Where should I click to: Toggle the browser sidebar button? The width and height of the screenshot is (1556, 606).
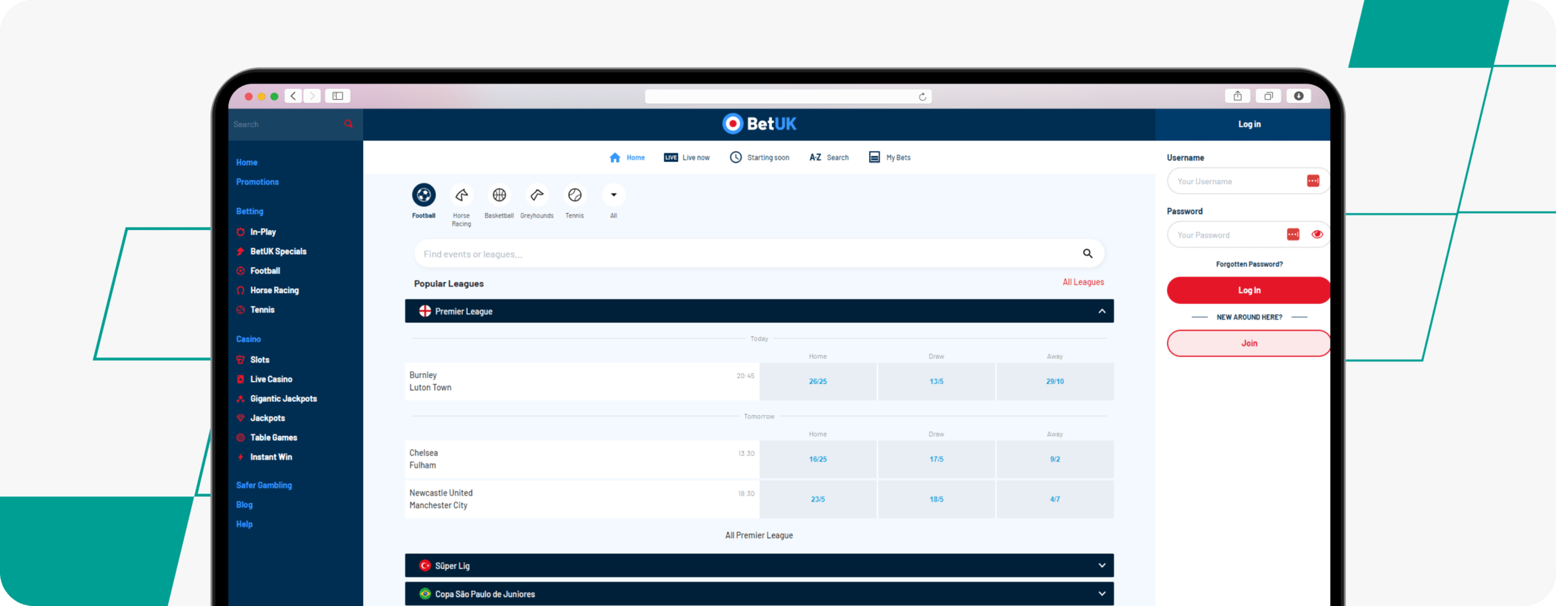(x=338, y=96)
